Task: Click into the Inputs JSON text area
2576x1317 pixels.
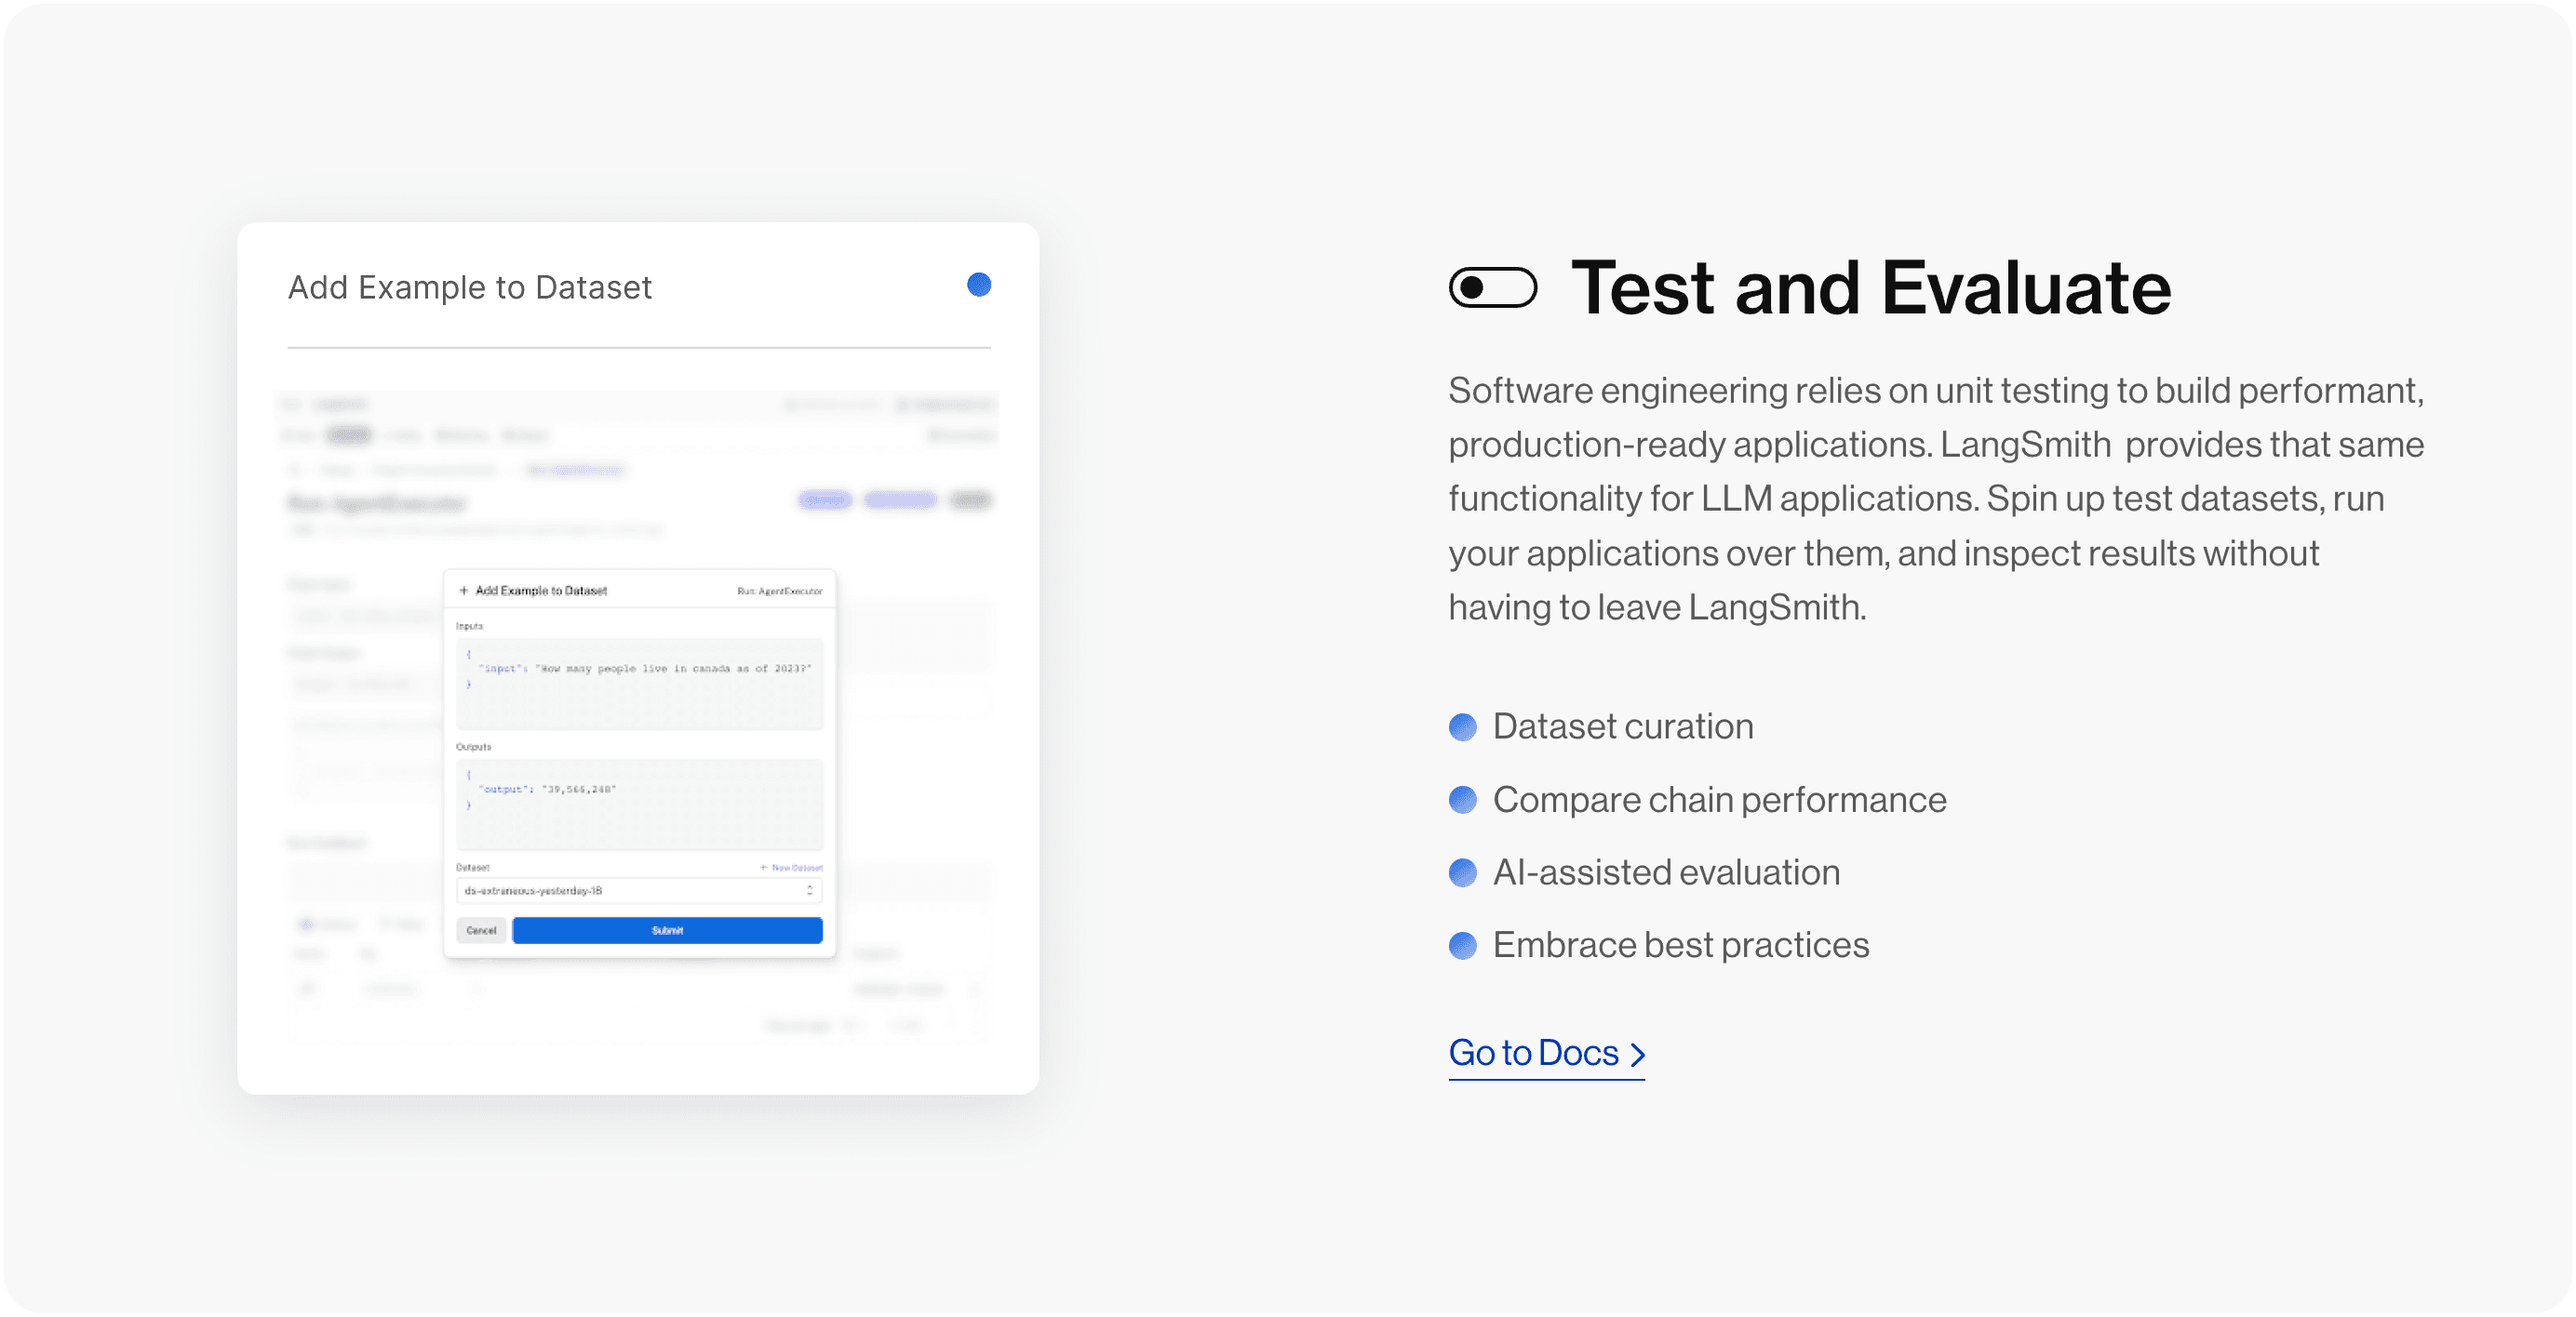Action: coord(639,685)
